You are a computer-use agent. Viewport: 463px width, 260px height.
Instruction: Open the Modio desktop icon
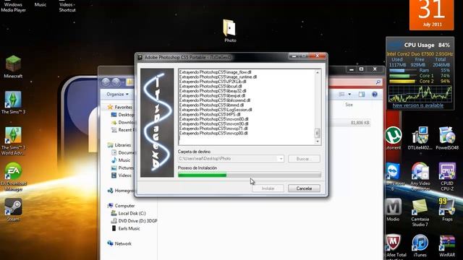point(394,209)
